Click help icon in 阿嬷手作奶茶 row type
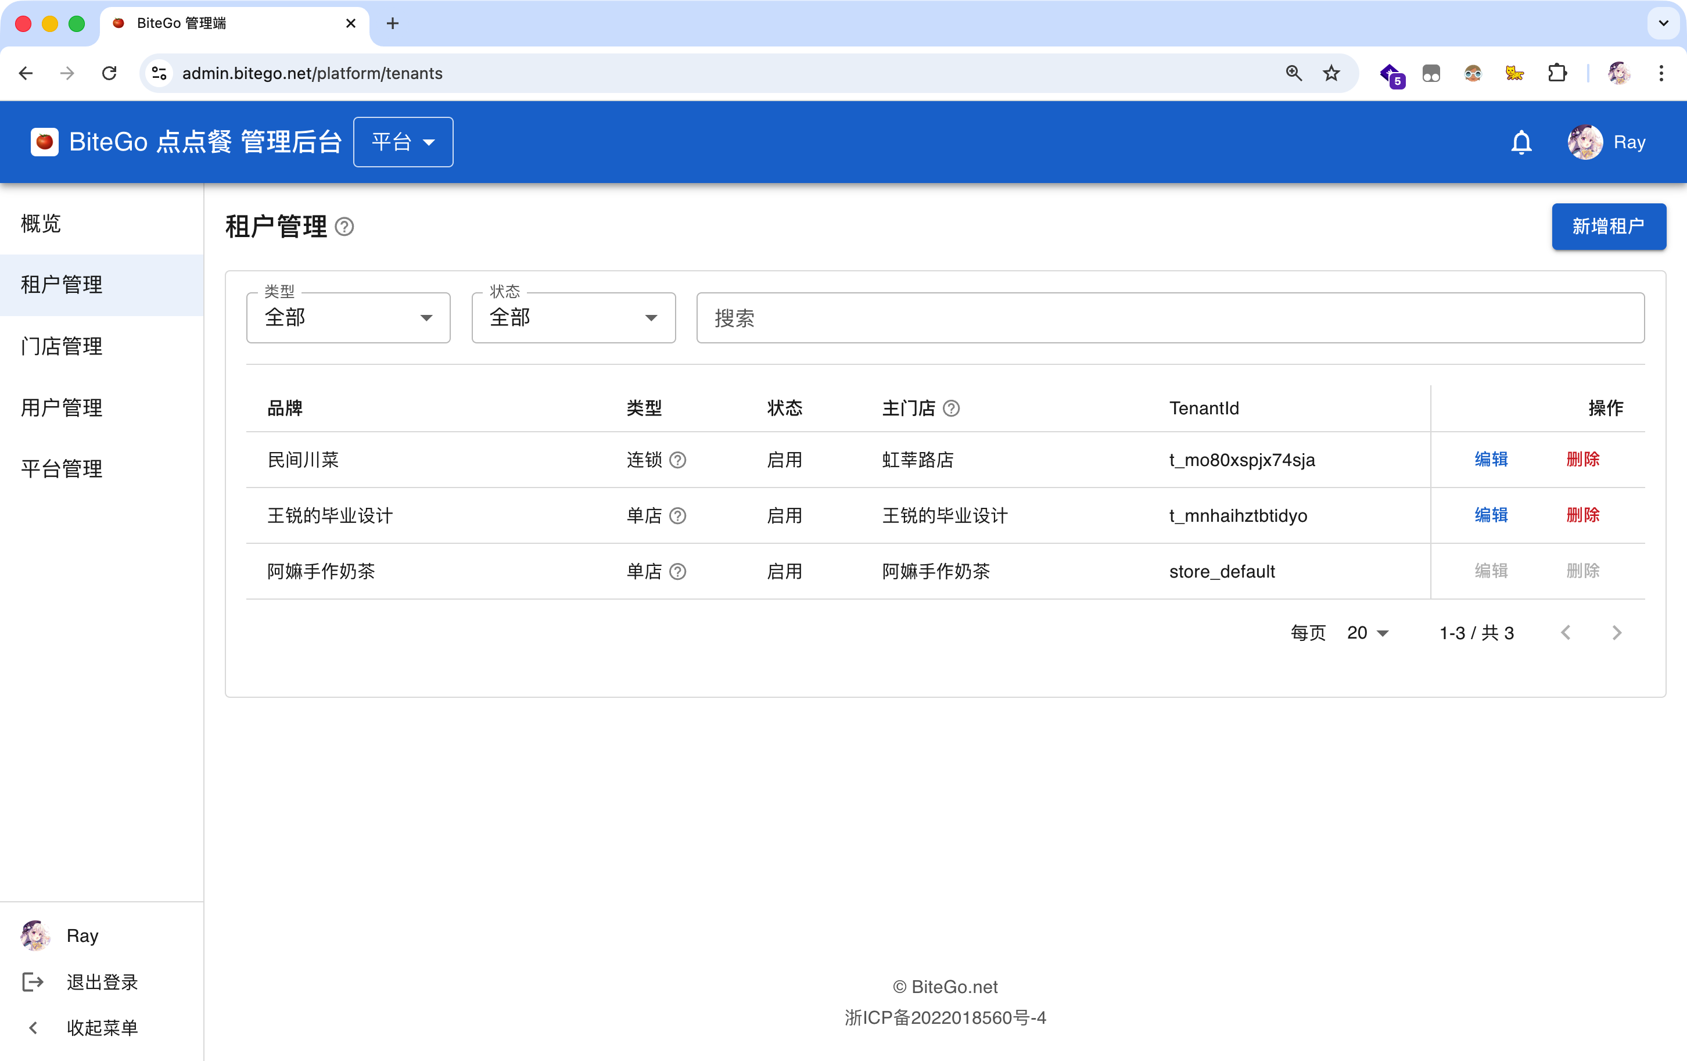 pos(677,571)
